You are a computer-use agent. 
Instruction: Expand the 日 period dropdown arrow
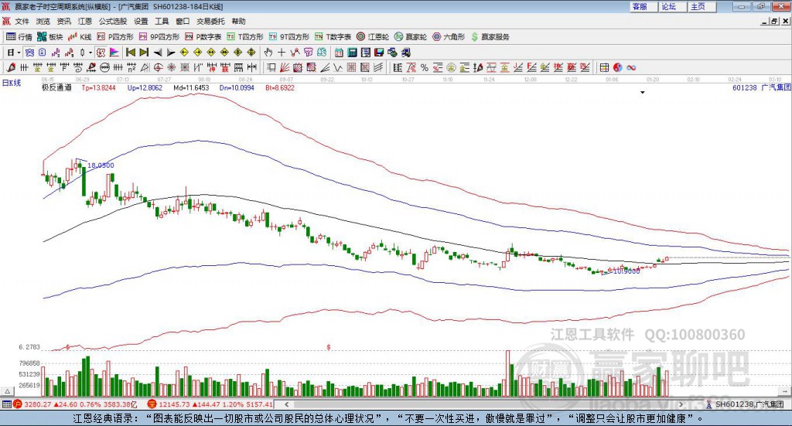(x=19, y=53)
